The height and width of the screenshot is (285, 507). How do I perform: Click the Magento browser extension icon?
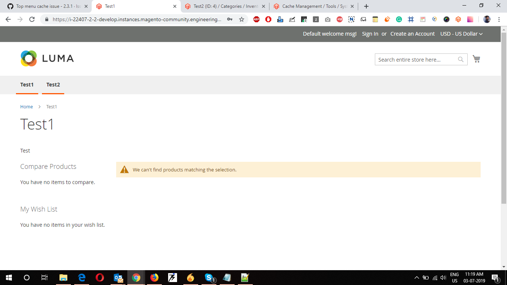[x=458, y=19]
